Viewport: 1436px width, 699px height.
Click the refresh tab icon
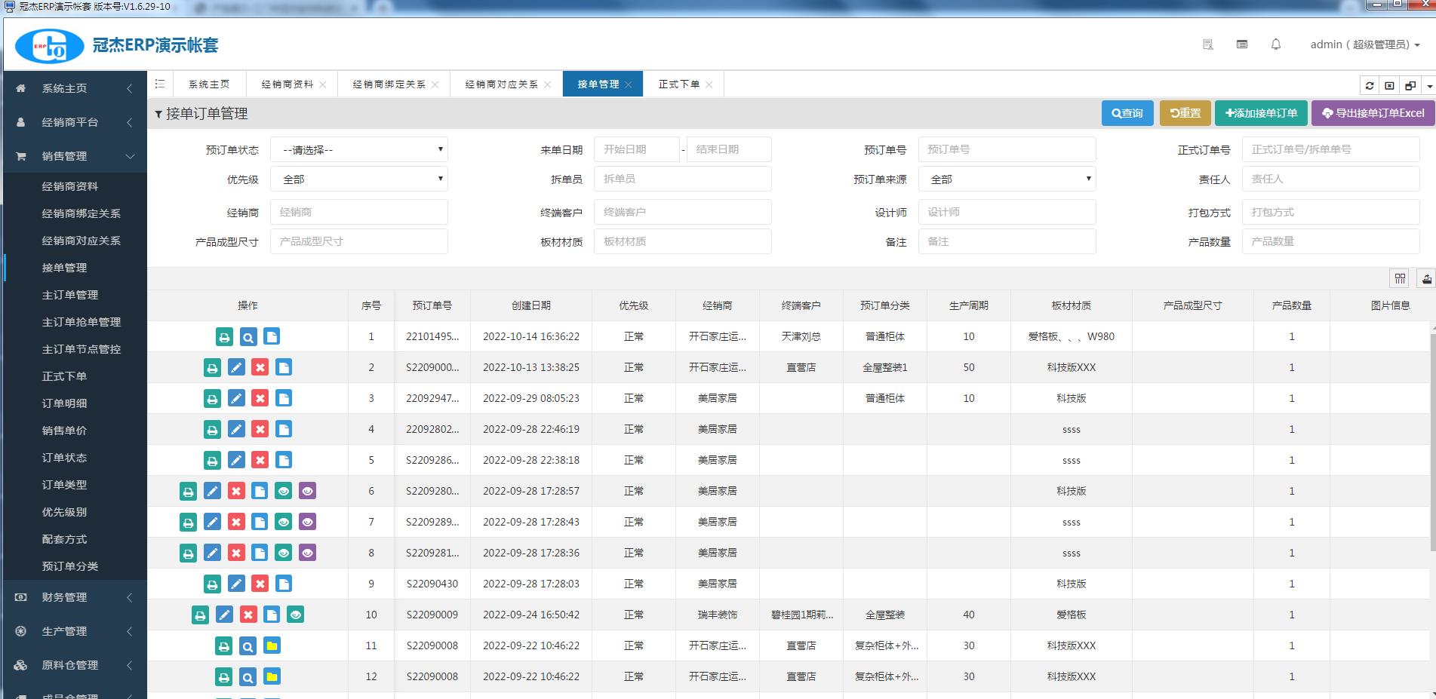[1369, 85]
